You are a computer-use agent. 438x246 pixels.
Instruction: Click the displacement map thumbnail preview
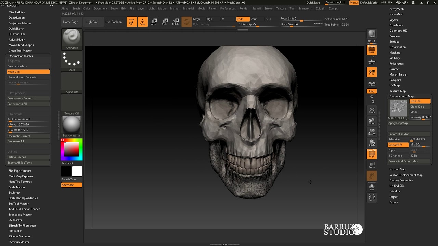(398, 108)
